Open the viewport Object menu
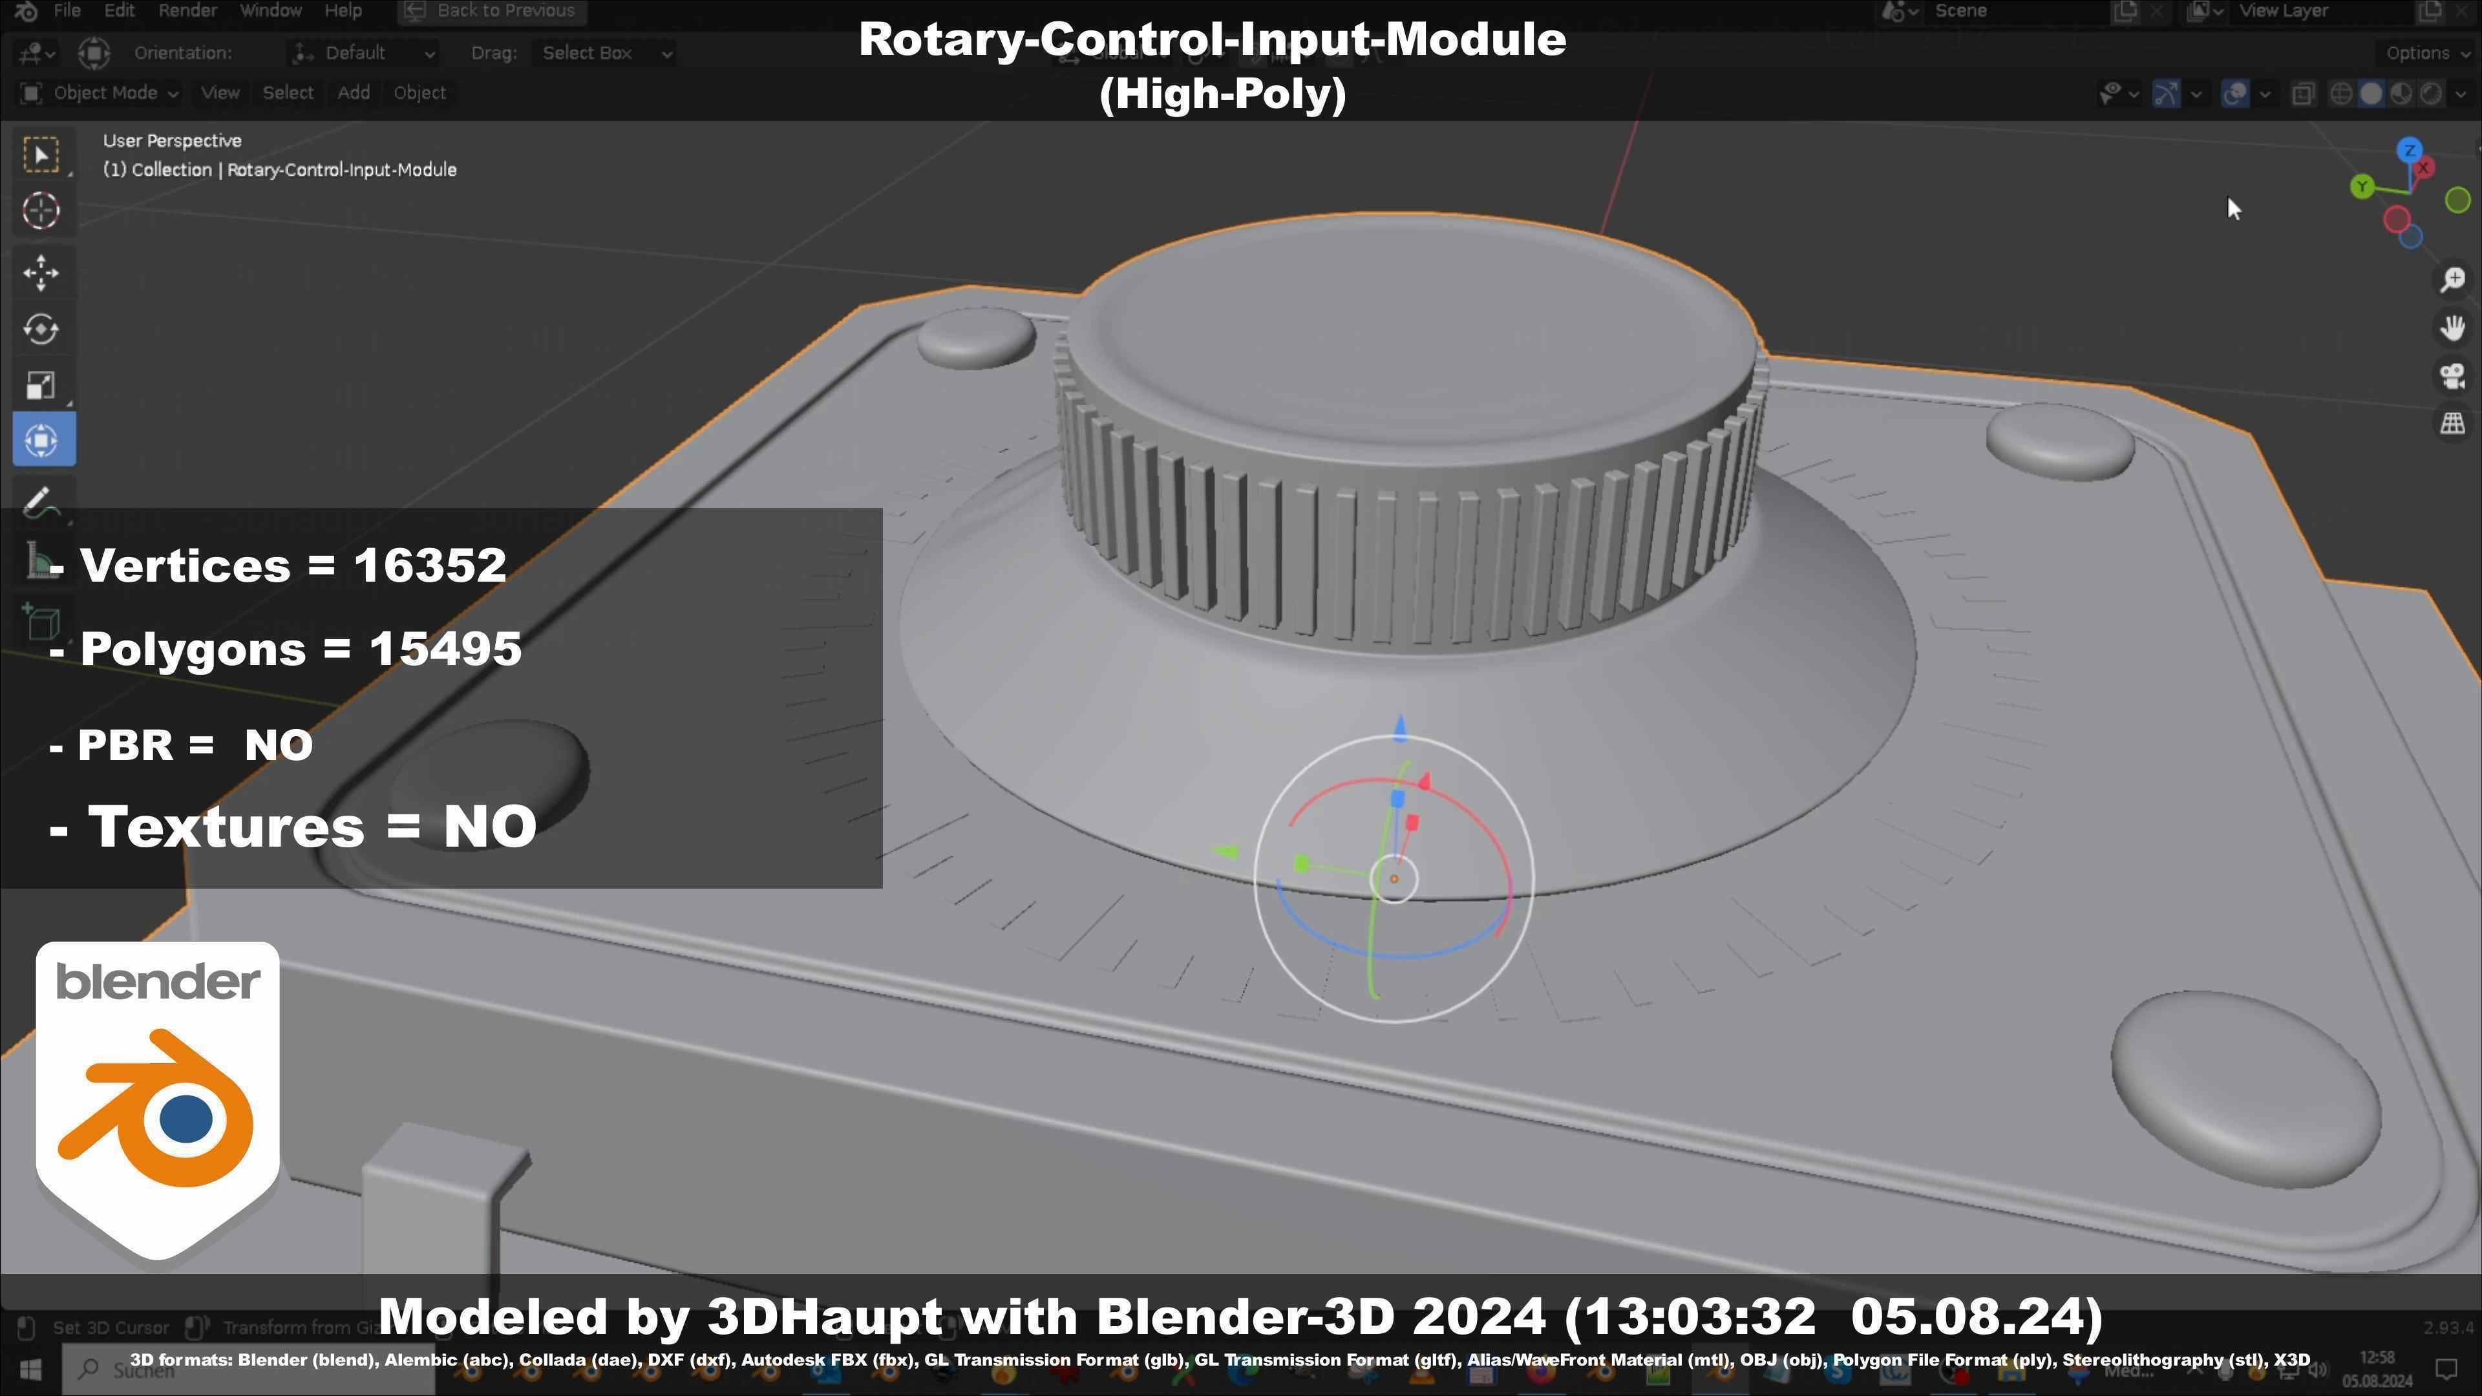The height and width of the screenshot is (1396, 2482). (419, 92)
